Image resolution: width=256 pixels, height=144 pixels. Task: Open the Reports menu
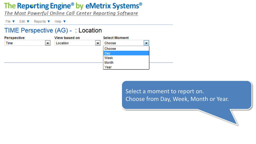coord(42,21)
